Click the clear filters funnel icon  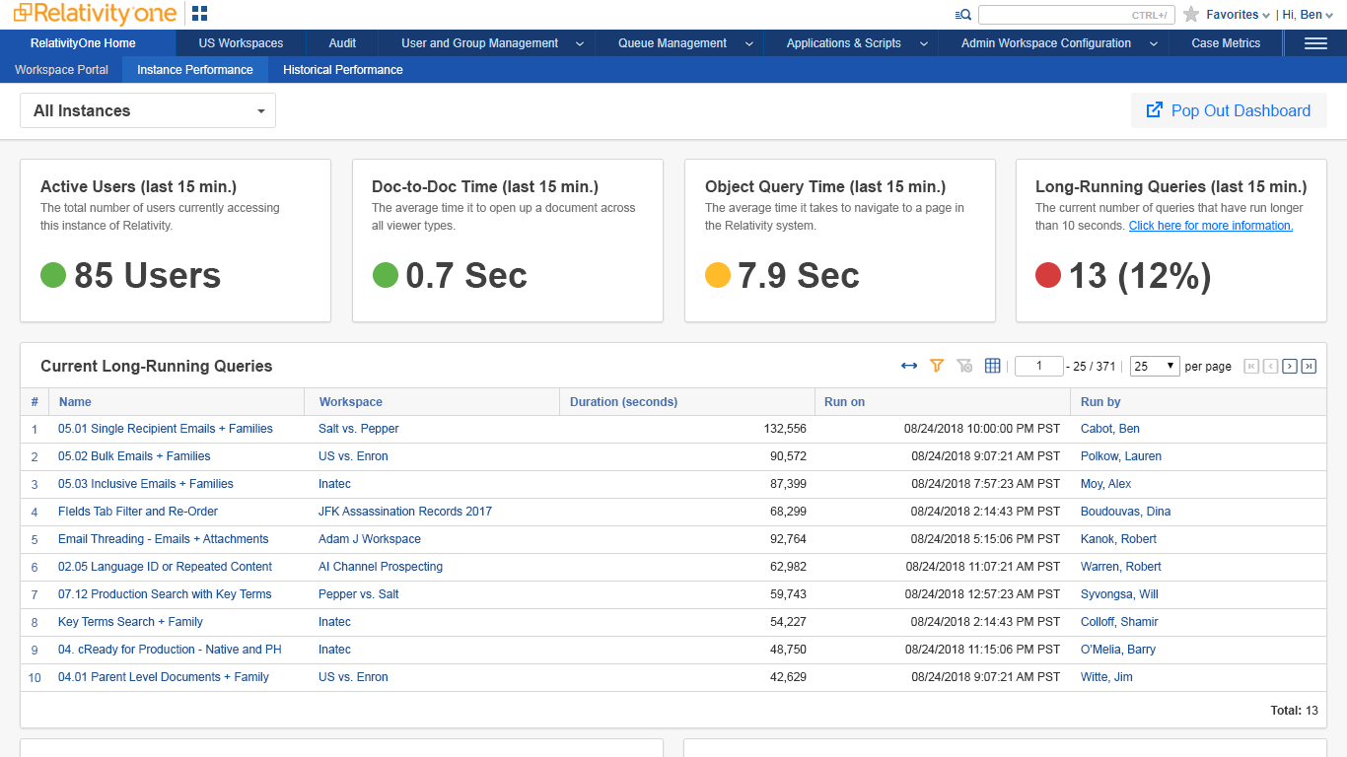coord(964,366)
